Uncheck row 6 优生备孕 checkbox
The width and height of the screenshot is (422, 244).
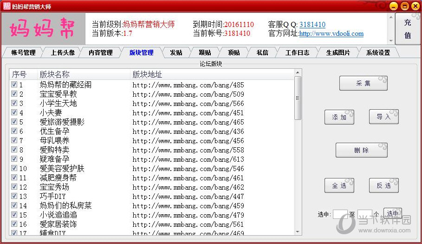pos(14,131)
